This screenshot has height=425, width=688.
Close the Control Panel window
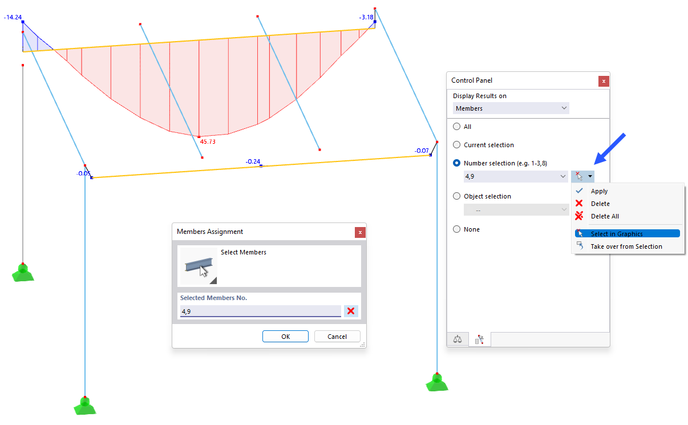coord(604,81)
